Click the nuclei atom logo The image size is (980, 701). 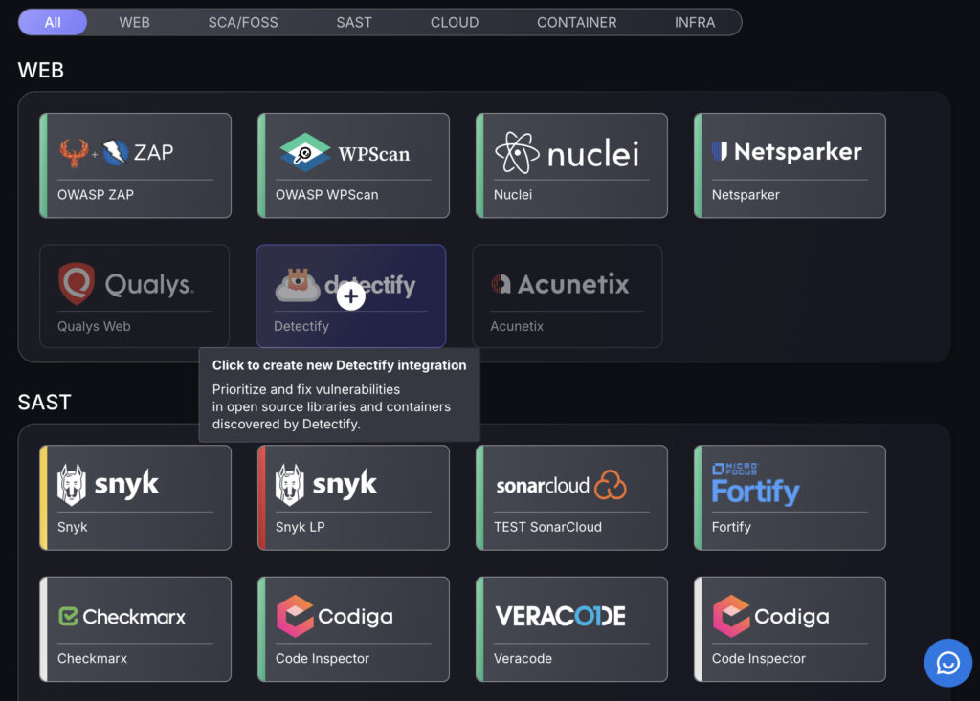[517, 152]
